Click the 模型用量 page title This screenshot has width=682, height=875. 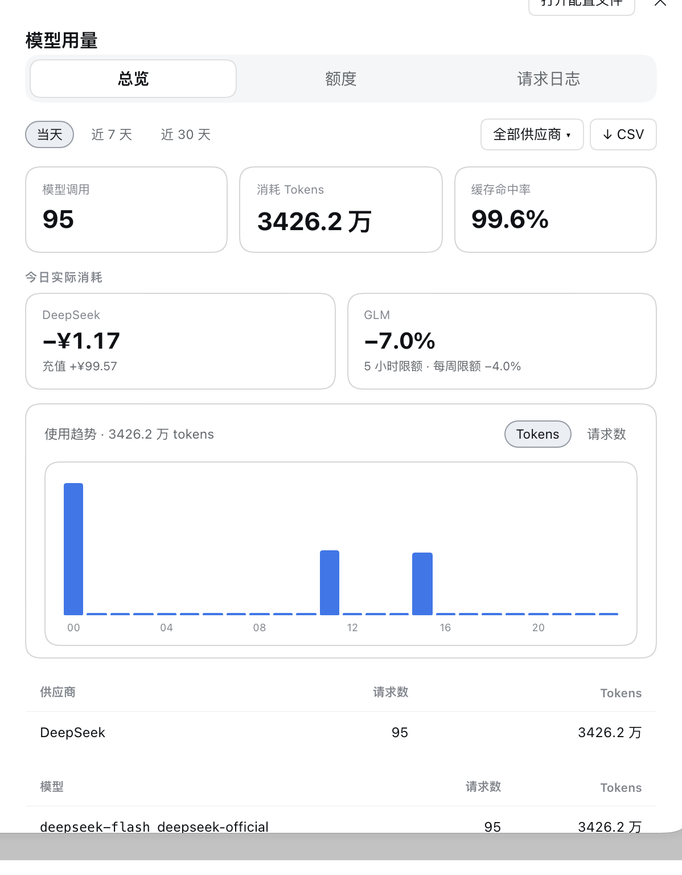61,40
